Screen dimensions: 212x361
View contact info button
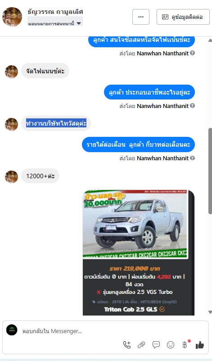[x=183, y=17]
